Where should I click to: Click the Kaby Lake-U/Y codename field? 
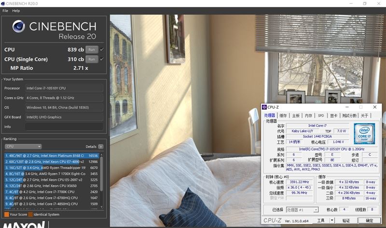[x=303, y=131]
